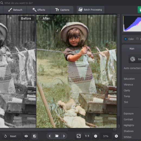Click the zoom out minus button
Image resolution: width=141 pixels, height=141 pixels.
[x=95, y=136]
